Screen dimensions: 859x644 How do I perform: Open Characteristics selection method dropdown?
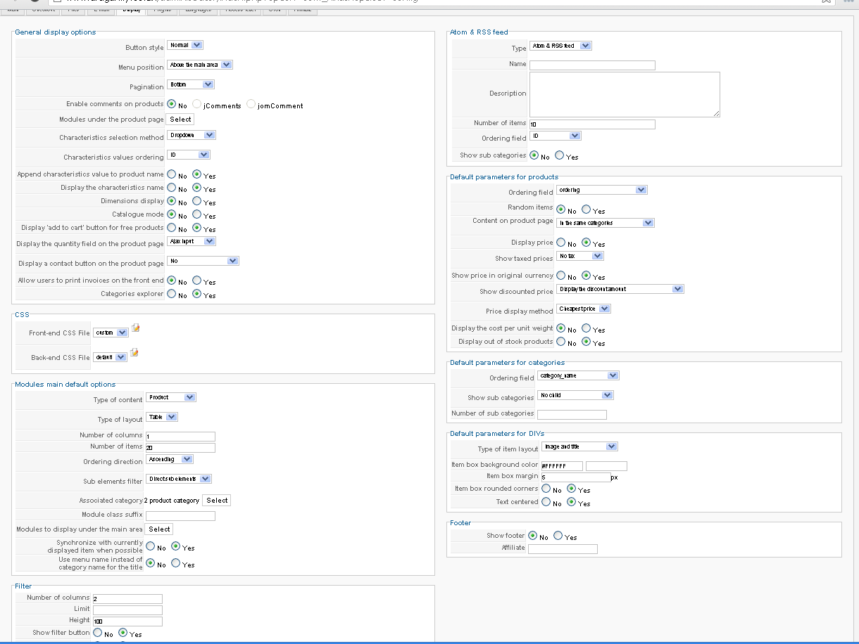coord(192,135)
